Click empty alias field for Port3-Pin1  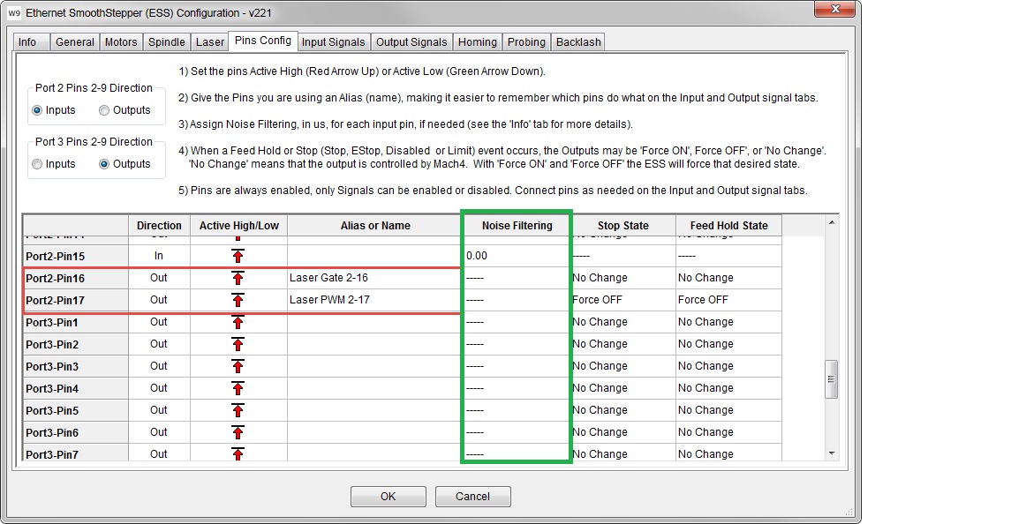click(374, 322)
